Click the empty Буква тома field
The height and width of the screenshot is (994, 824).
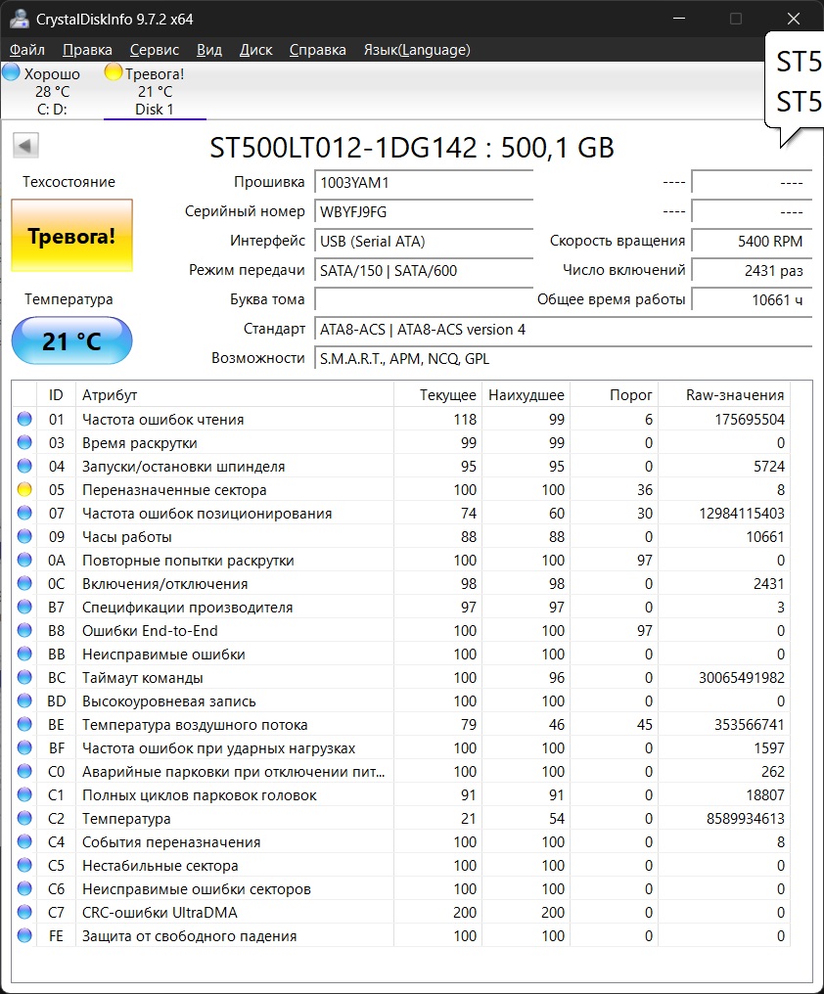424,299
